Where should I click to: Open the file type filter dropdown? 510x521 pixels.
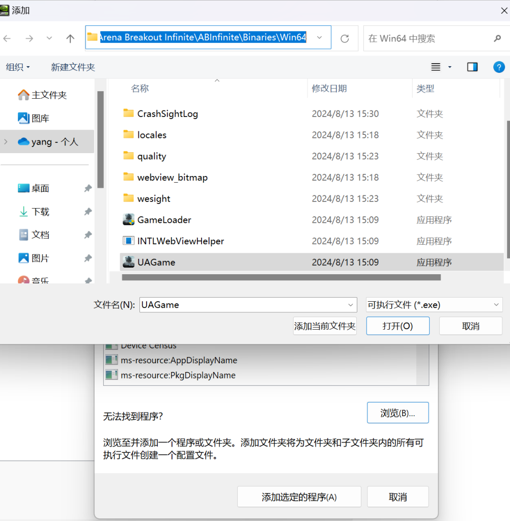point(434,305)
